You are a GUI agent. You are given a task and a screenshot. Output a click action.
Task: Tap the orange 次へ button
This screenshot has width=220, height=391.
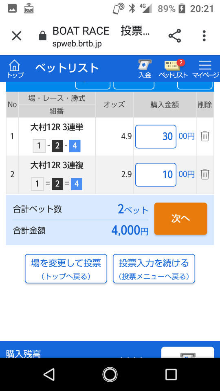(180, 219)
